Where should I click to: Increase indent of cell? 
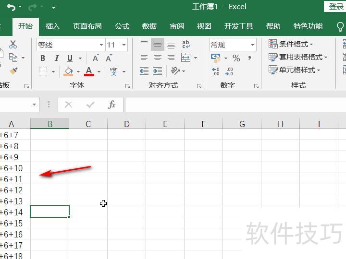[158, 71]
